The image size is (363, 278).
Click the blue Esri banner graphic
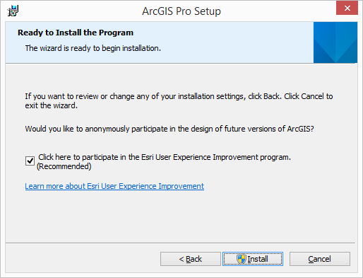335,42
